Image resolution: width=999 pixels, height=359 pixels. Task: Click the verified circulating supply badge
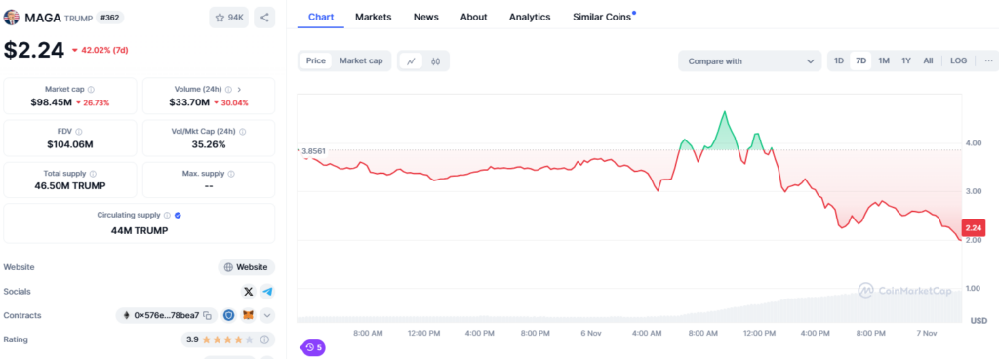coord(178,216)
